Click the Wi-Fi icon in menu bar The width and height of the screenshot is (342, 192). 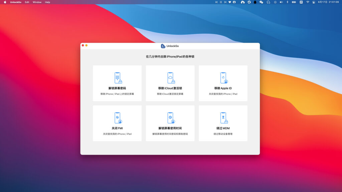pos(307,3)
